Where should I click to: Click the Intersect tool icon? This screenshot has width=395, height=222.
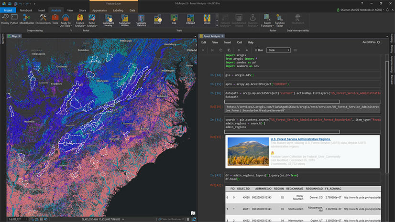[190, 19]
